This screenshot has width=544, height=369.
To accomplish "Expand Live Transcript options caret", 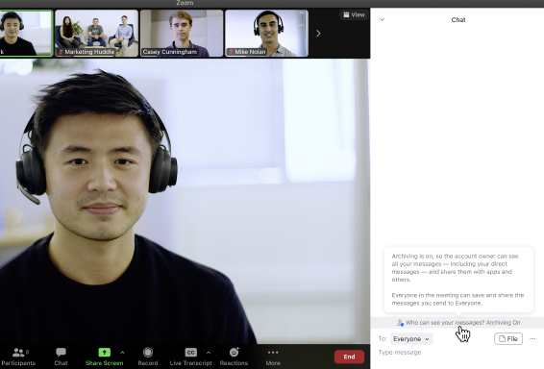I will click(x=209, y=353).
